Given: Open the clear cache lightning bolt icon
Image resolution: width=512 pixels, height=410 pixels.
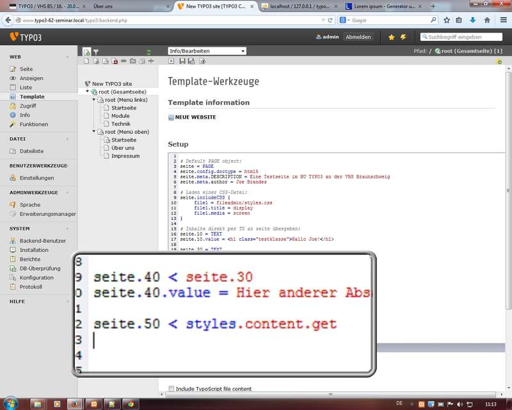Looking at the screenshot, I should pyautogui.click(x=403, y=37).
